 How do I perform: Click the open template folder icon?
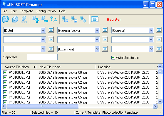point(65,19)
